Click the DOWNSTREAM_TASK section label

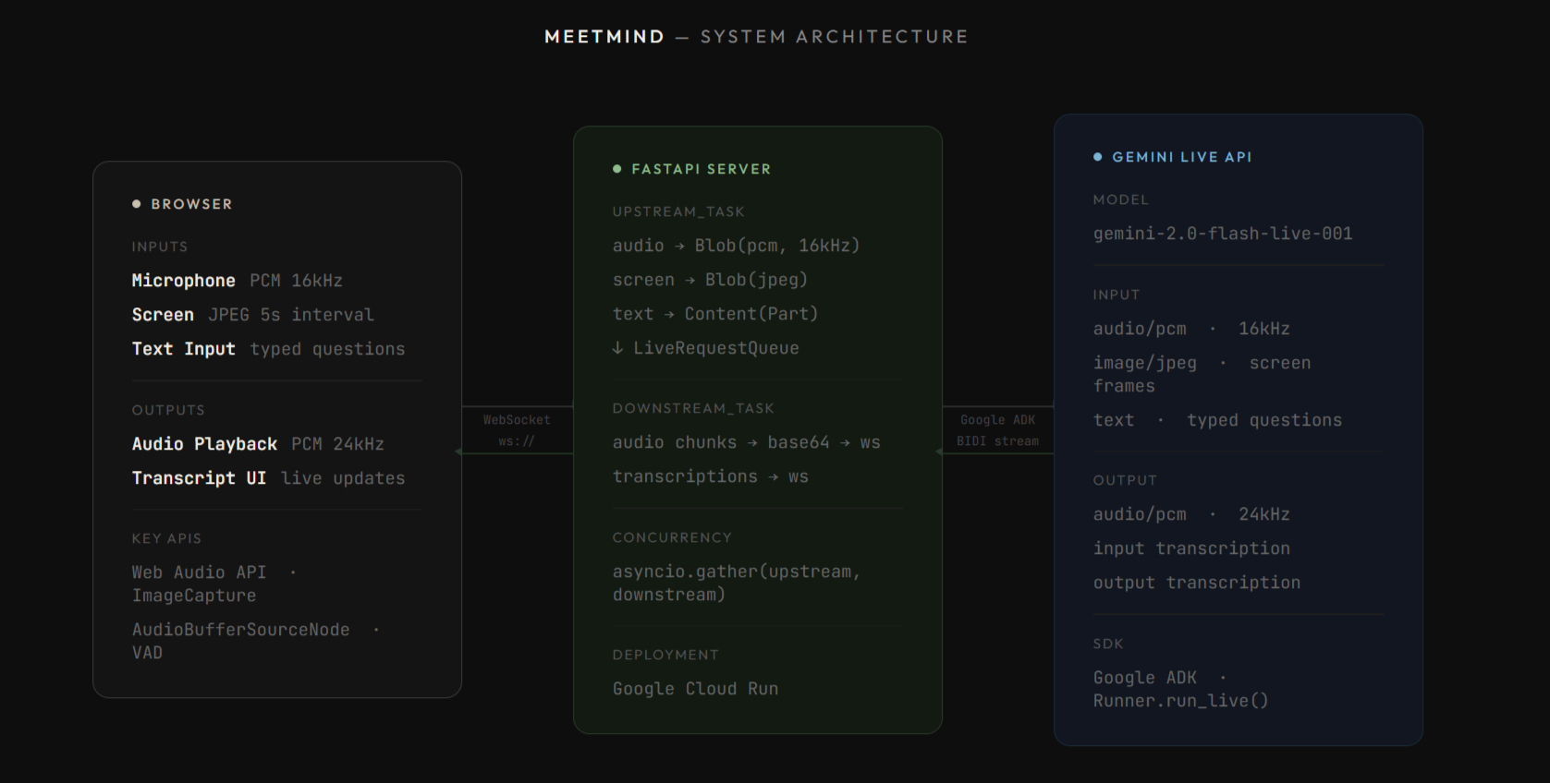tap(693, 408)
